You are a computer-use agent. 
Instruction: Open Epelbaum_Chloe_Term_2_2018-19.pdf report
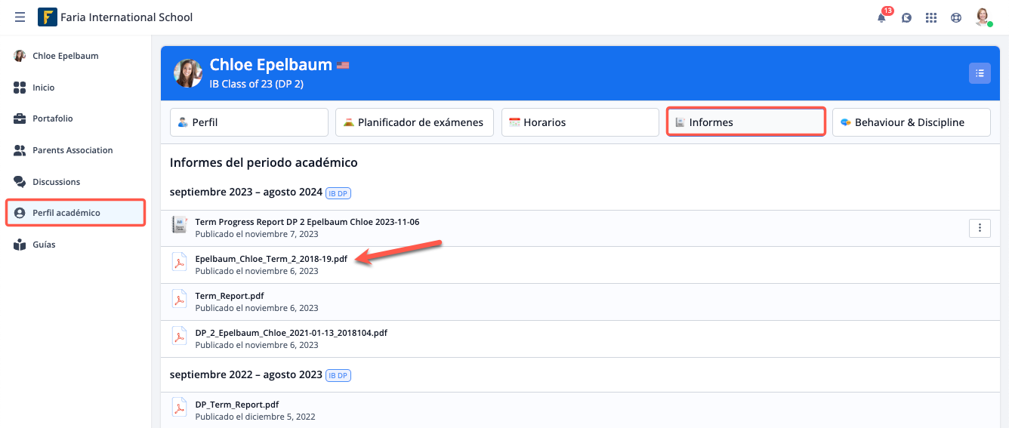tap(270, 259)
